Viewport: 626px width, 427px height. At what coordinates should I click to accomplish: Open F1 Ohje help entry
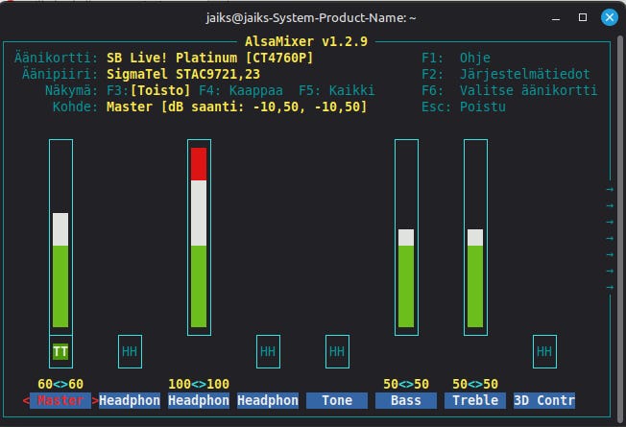click(x=456, y=58)
